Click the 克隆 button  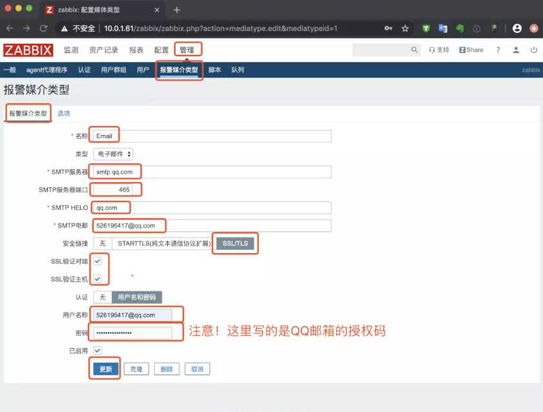coord(136,369)
